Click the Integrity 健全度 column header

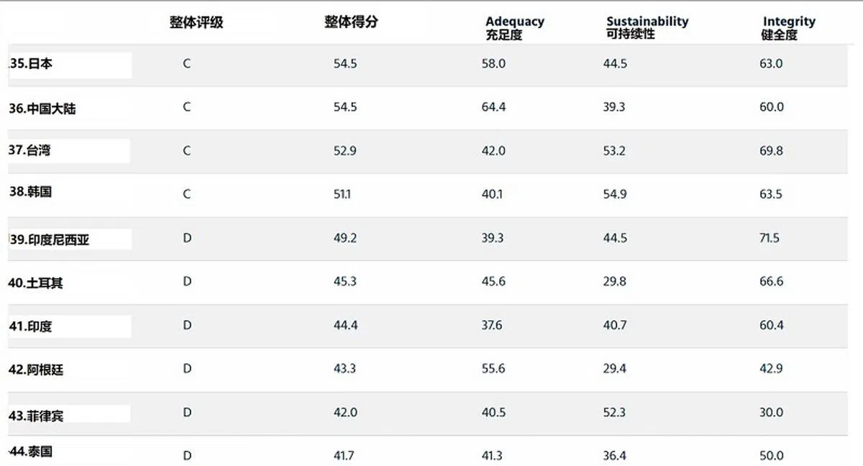click(788, 28)
